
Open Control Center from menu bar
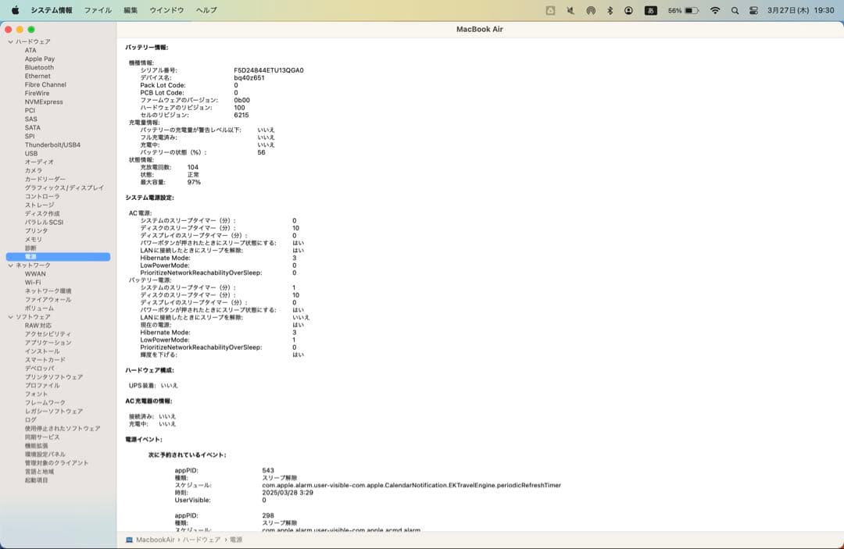pos(753,10)
